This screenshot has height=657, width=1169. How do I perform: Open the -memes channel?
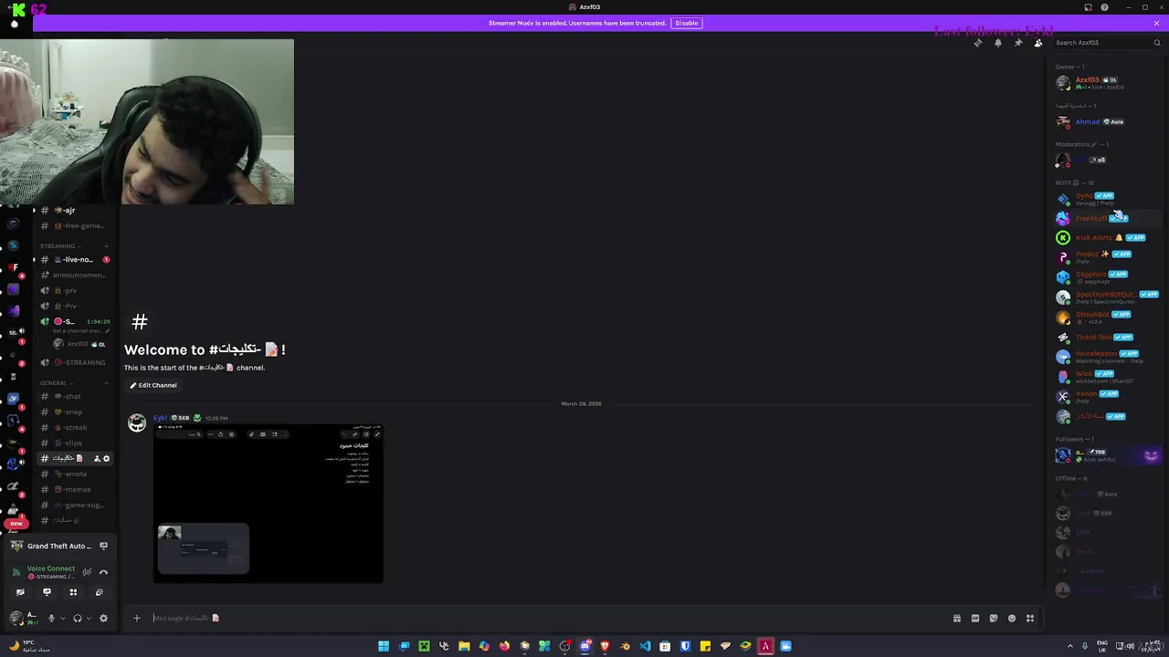[x=75, y=490]
